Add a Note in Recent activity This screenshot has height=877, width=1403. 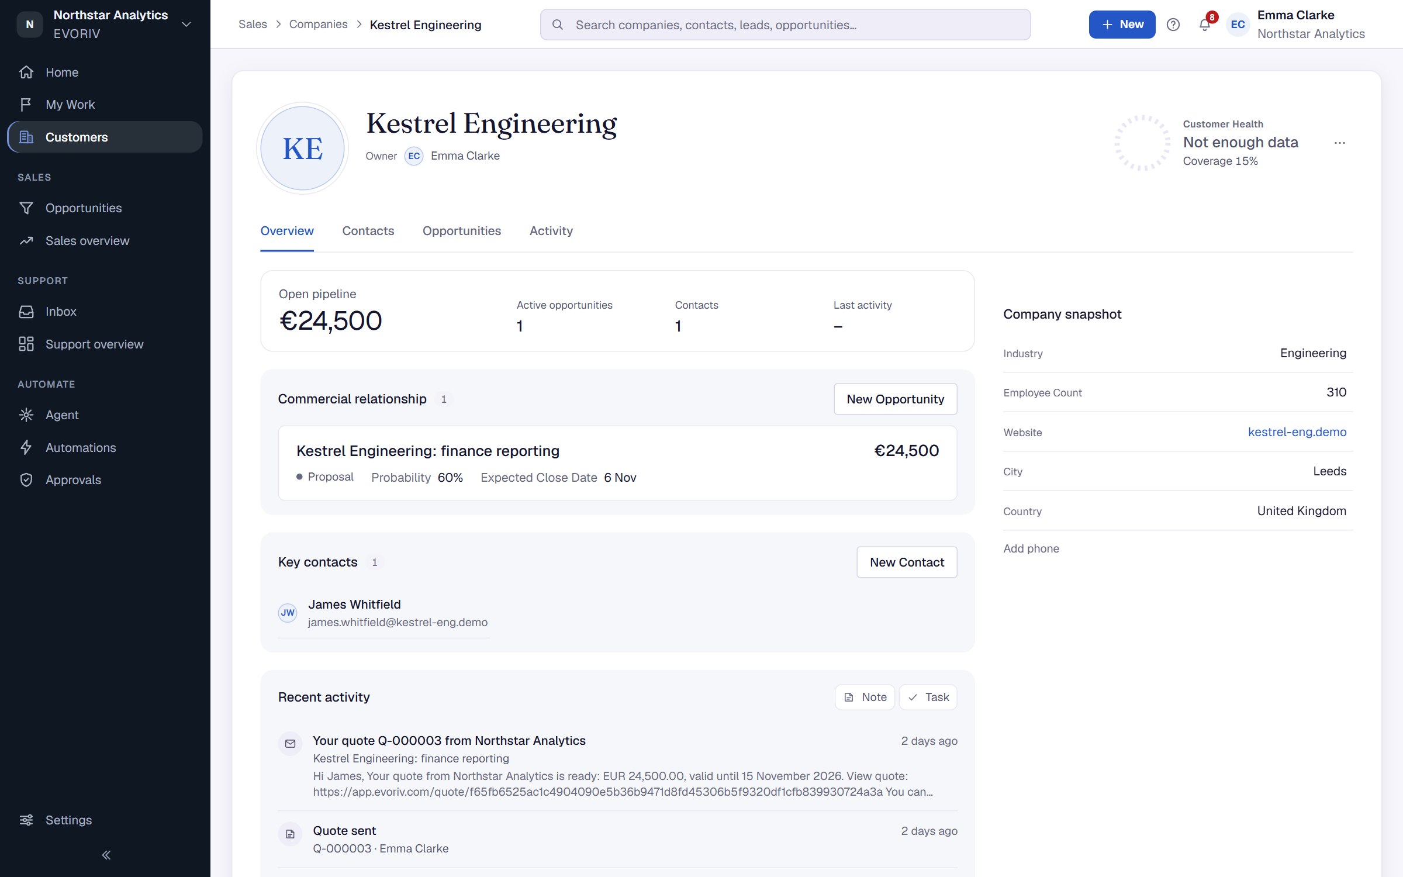click(865, 697)
